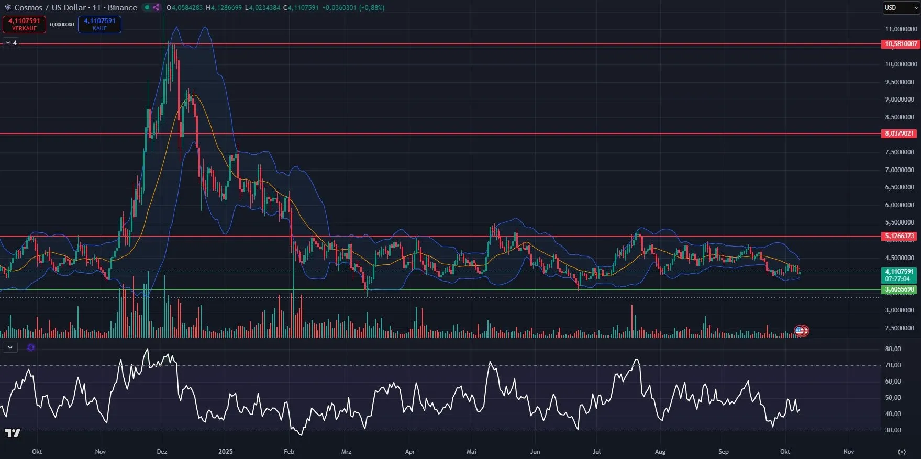Image resolution: width=921 pixels, height=459 pixels.
Task: Click the 2025 label on time axis
Action: click(226, 451)
